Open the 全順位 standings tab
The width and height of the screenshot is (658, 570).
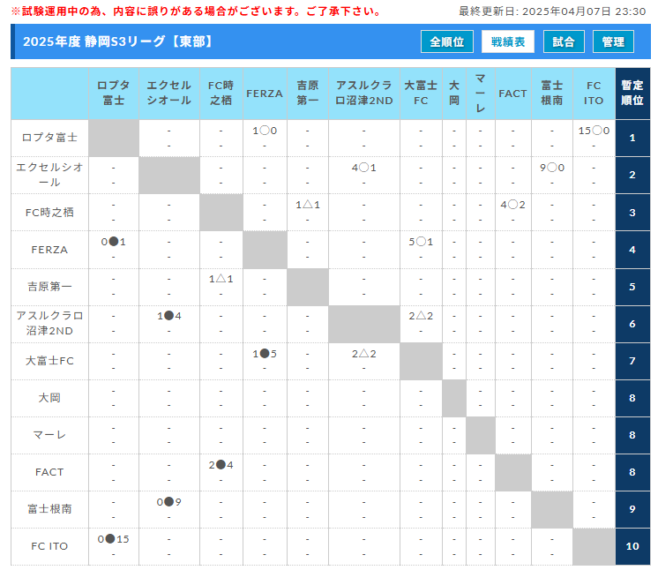(448, 41)
